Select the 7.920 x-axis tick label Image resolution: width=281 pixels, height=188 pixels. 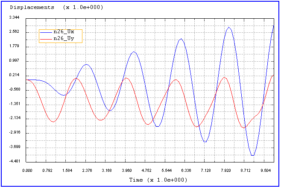coord(226,170)
